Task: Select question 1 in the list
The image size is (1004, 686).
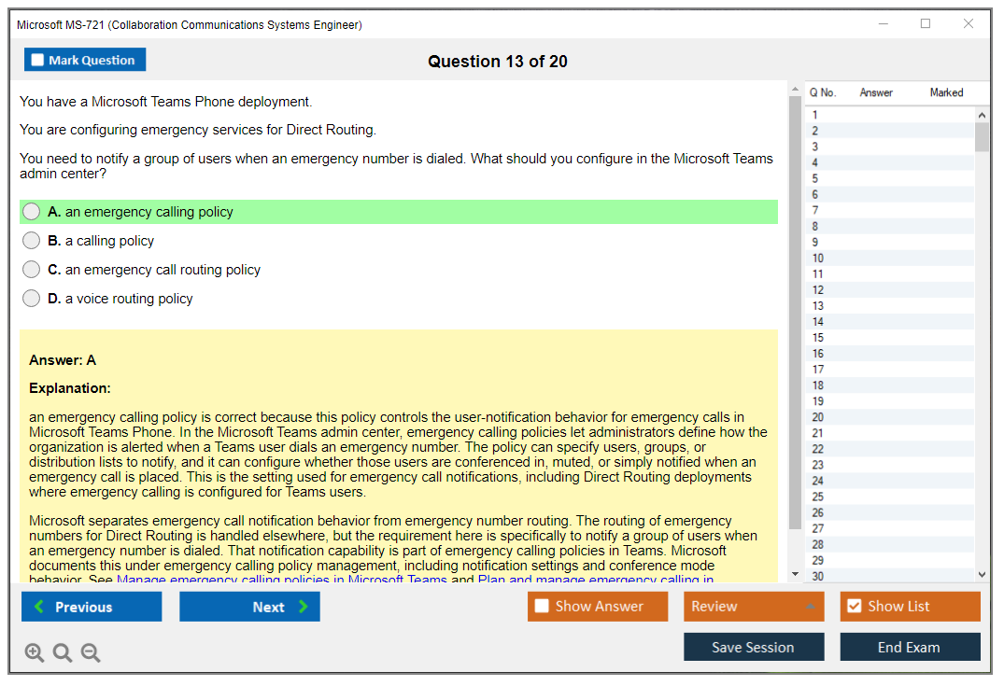Action: coord(890,115)
